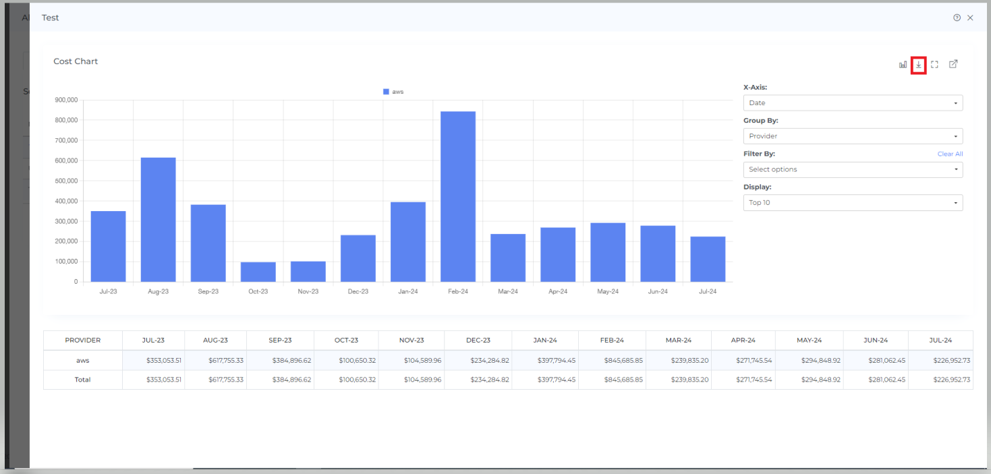Click the Total row label in table
The height and width of the screenshot is (474, 991).
point(83,380)
